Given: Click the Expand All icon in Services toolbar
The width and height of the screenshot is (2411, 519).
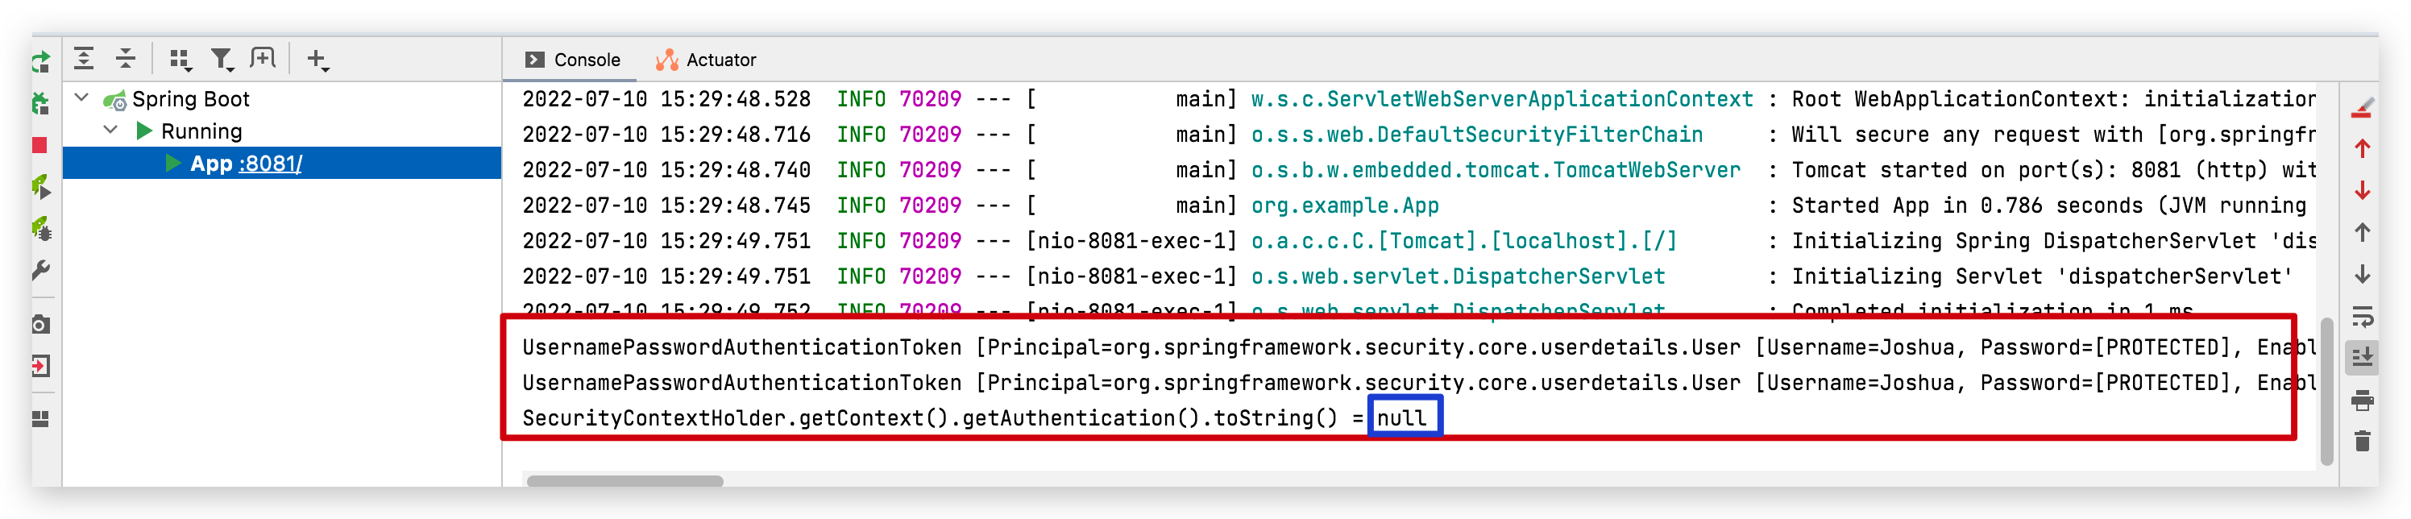Looking at the screenshot, I should pyautogui.click(x=85, y=59).
